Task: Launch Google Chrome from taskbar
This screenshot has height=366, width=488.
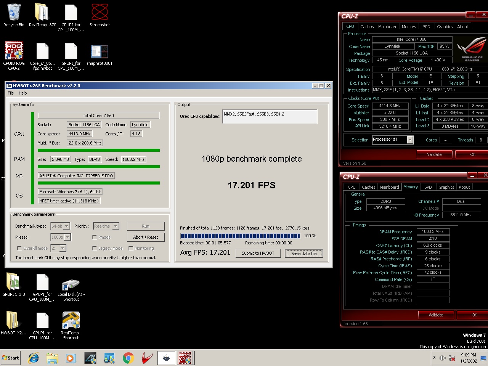Action: click(x=128, y=358)
